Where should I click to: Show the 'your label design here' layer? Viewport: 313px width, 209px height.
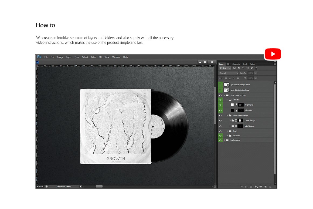point(220,90)
